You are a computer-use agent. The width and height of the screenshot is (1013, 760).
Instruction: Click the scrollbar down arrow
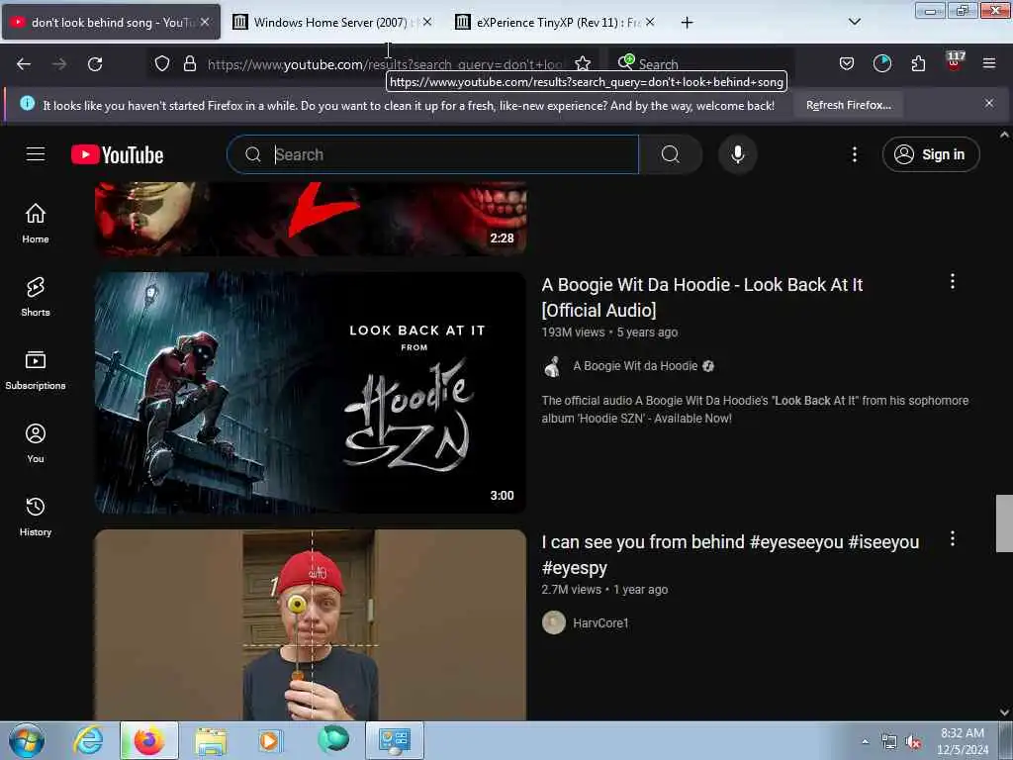coord(1004,712)
